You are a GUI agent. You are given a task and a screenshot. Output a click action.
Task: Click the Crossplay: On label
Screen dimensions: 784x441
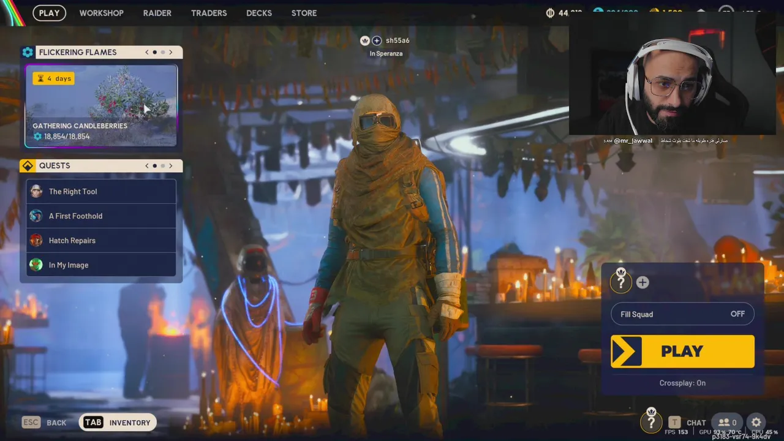point(682,383)
